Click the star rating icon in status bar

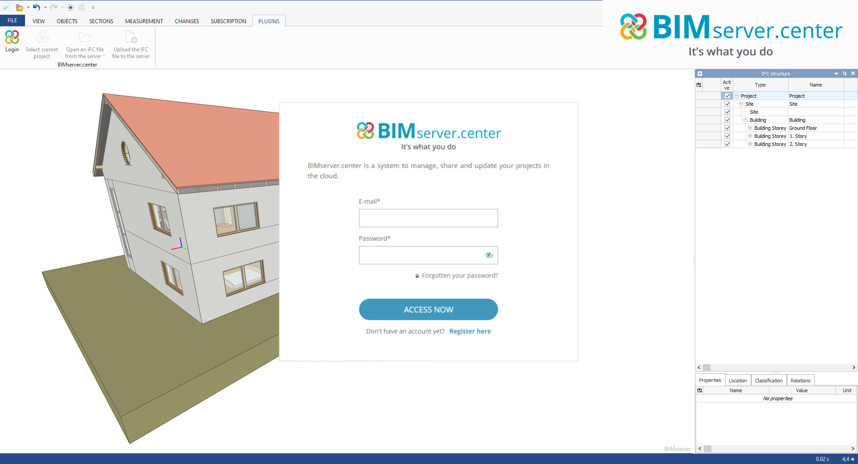[x=853, y=459]
